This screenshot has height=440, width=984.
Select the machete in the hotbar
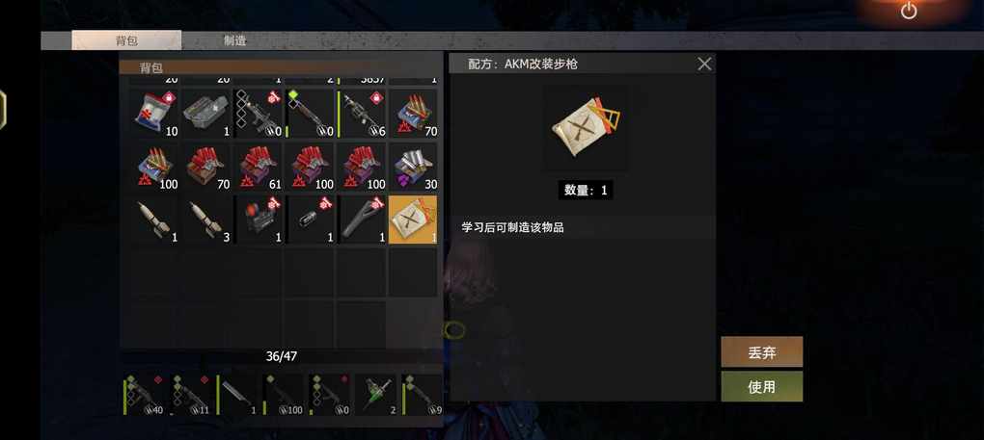[238, 395]
